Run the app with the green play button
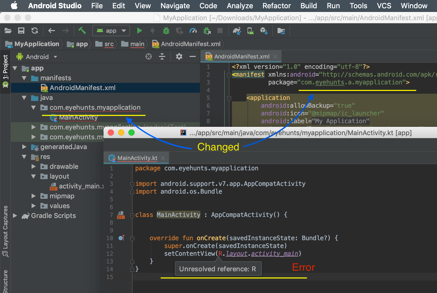The image size is (437, 293). click(x=140, y=31)
